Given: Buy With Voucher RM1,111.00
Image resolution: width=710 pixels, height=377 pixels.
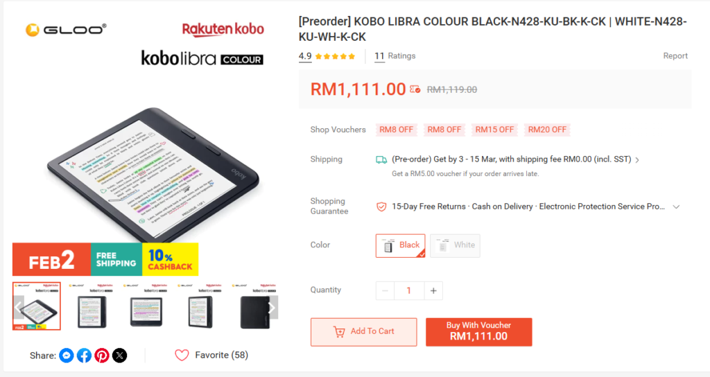Looking at the screenshot, I should click(478, 332).
